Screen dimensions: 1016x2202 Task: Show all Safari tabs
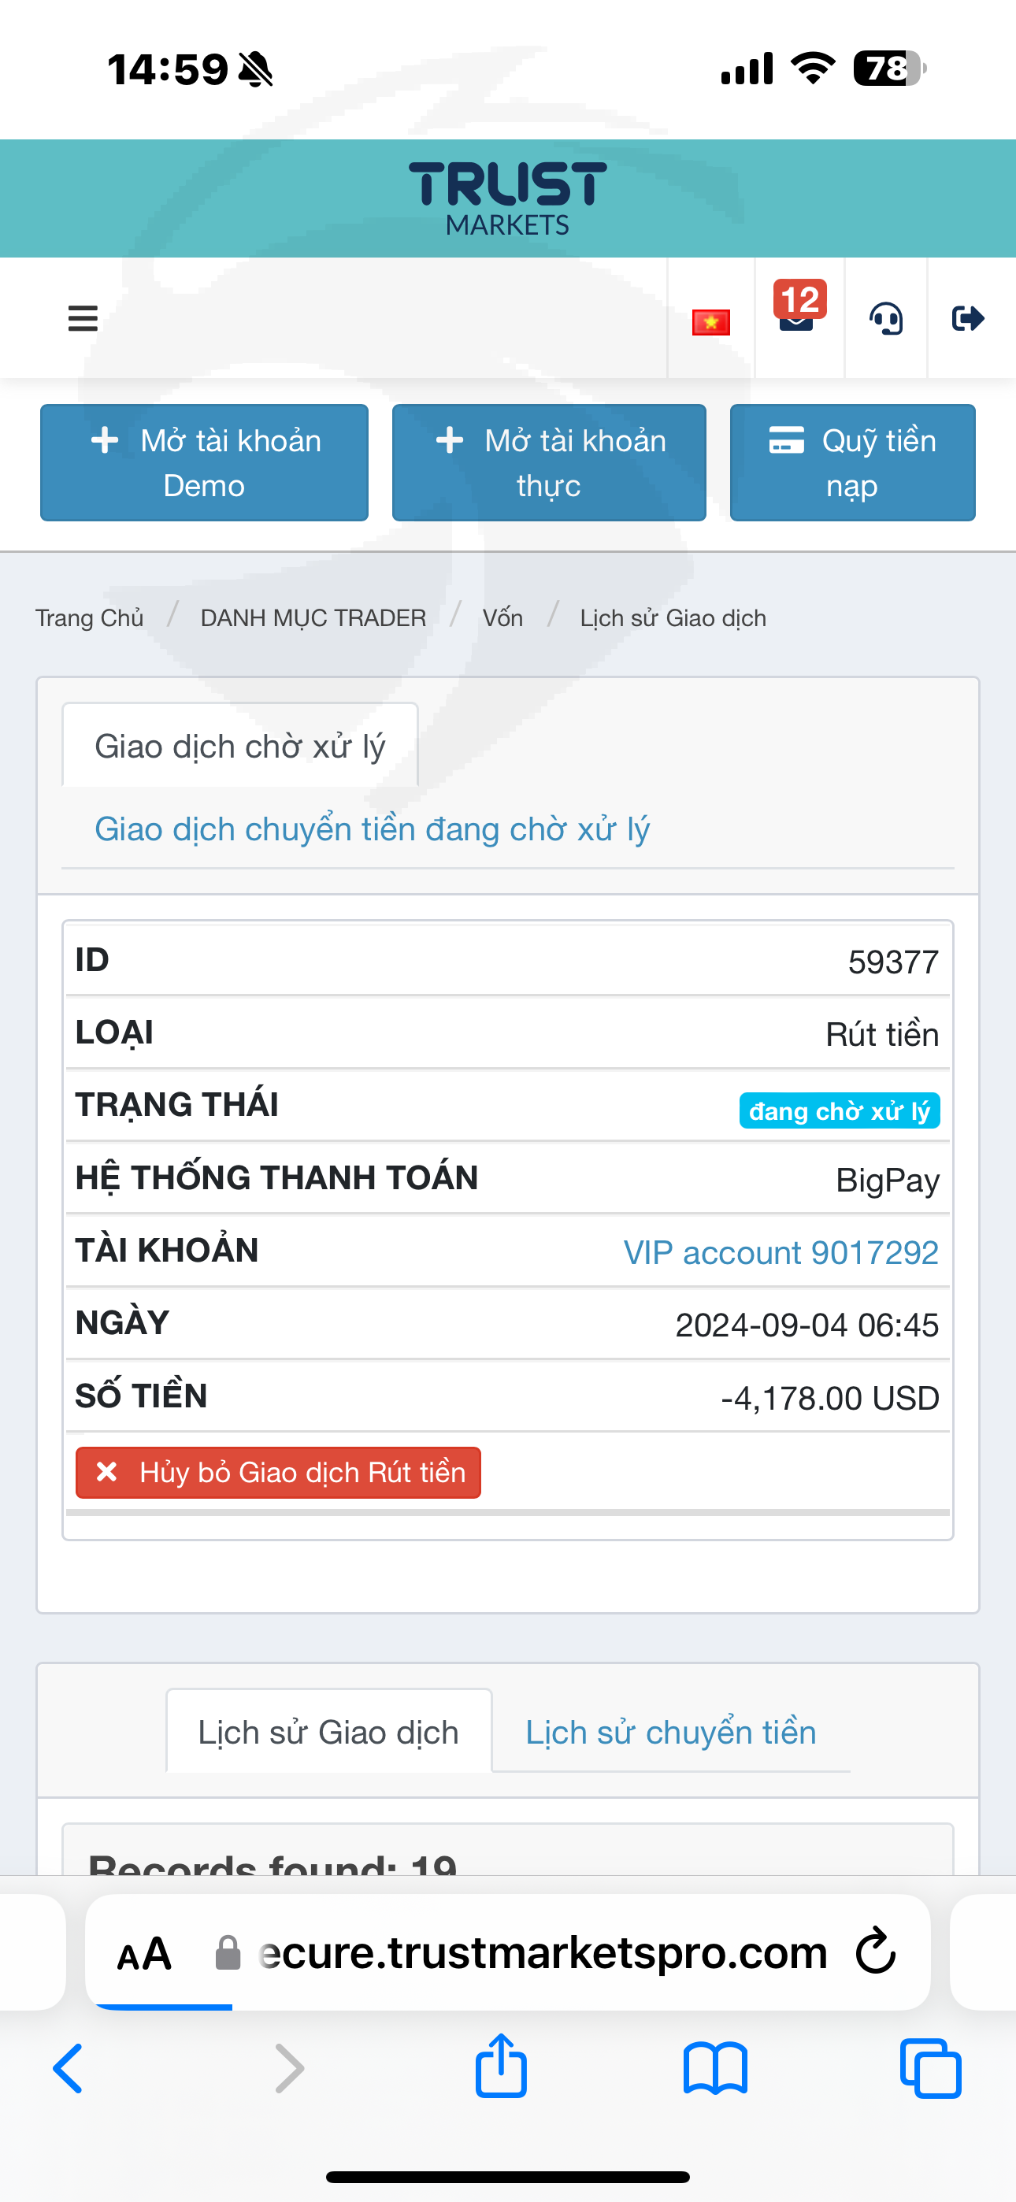[930, 2069]
